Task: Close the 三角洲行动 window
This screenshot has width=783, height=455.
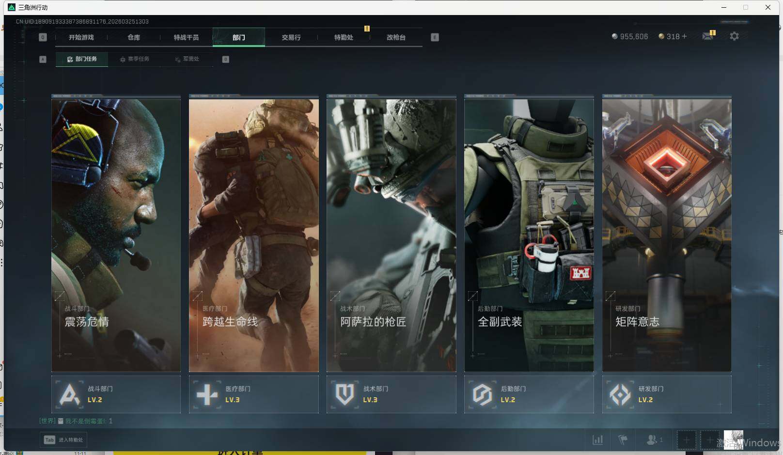Action: tap(768, 7)
